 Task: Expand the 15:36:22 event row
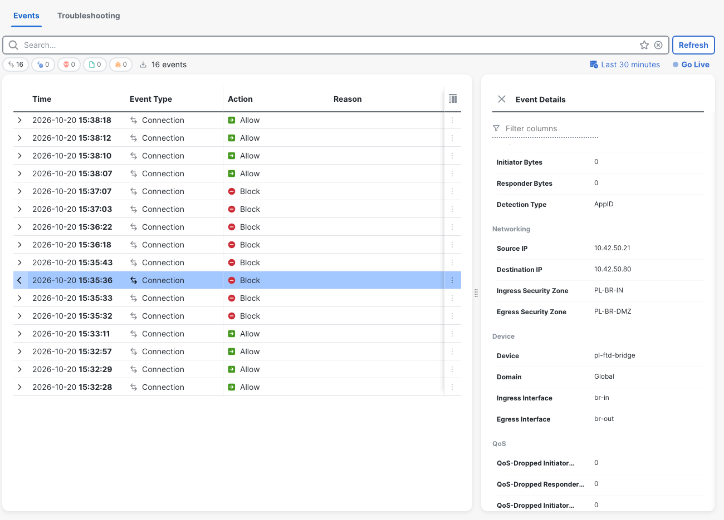pos(19,227)
